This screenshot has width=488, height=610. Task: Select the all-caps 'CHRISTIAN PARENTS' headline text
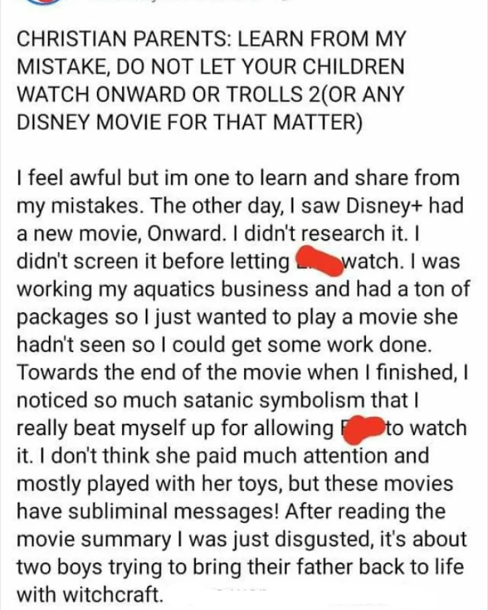click(124, 39)
